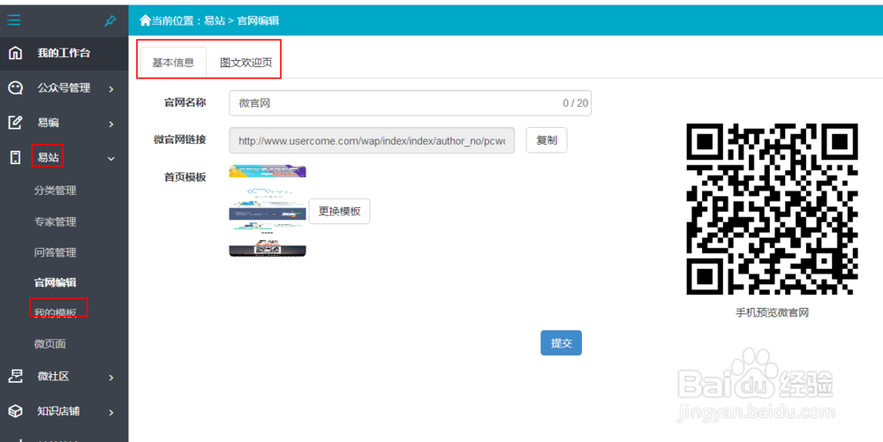Viewport: 883px width, 442px height.
Task: Click the homepage template preview thumbnail
Action: click(x=268, y=211)
